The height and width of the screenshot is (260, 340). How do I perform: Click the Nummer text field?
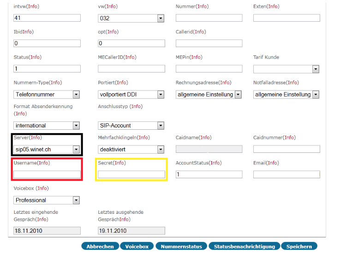point(209,18)
